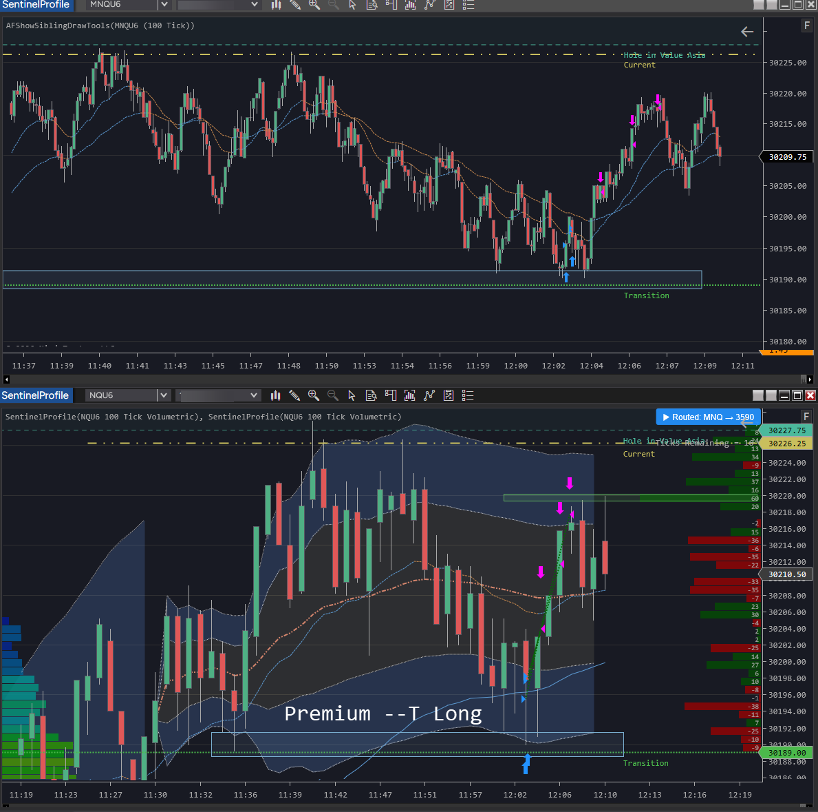The height and width of the screenshot is (812, 818).
Task: Click Routed: MNQ → 3590 button
Action: (x=708, y=417)
